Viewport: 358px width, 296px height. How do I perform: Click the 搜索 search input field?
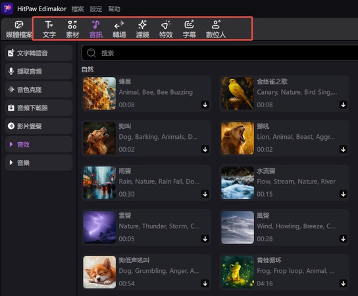pyautogui.click(x=220, y=53)
